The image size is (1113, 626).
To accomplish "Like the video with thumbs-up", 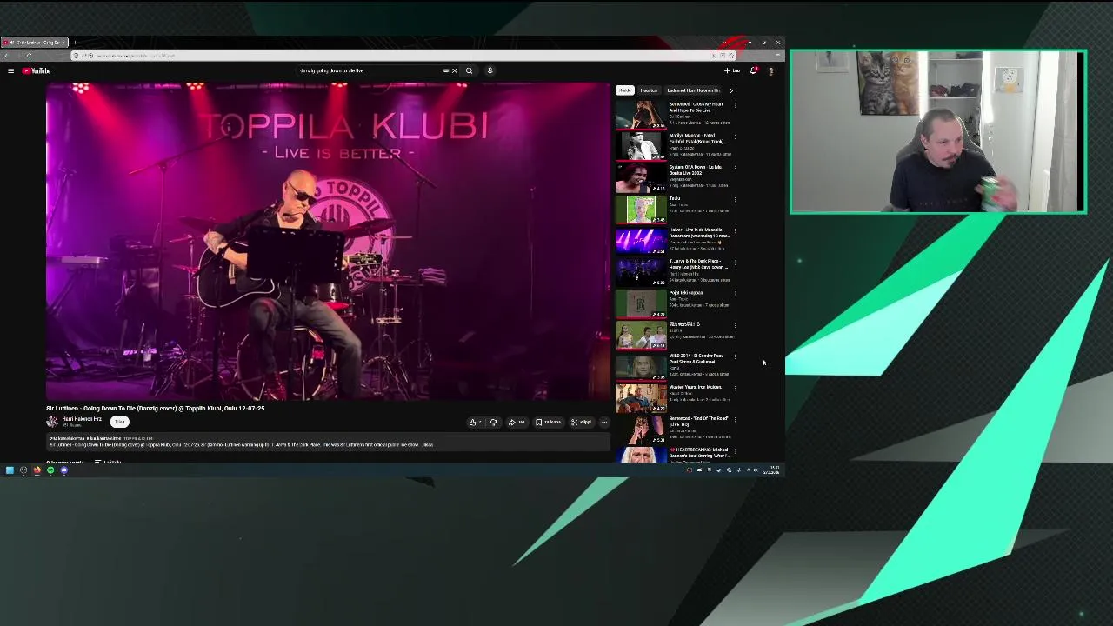I will click(475, 423).
